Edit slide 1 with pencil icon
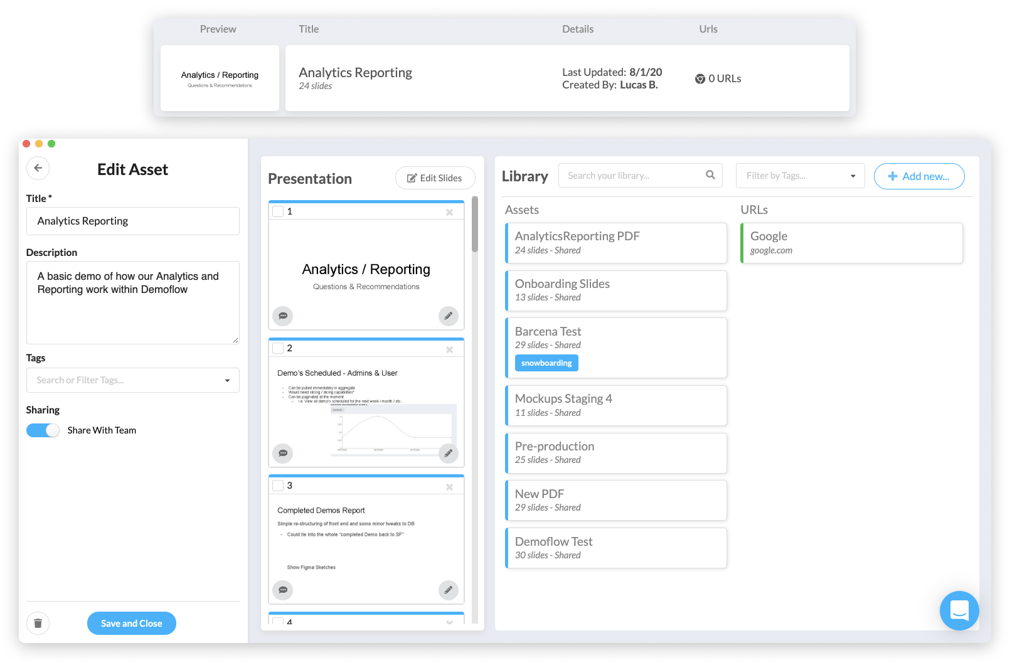 click(448, 316)
